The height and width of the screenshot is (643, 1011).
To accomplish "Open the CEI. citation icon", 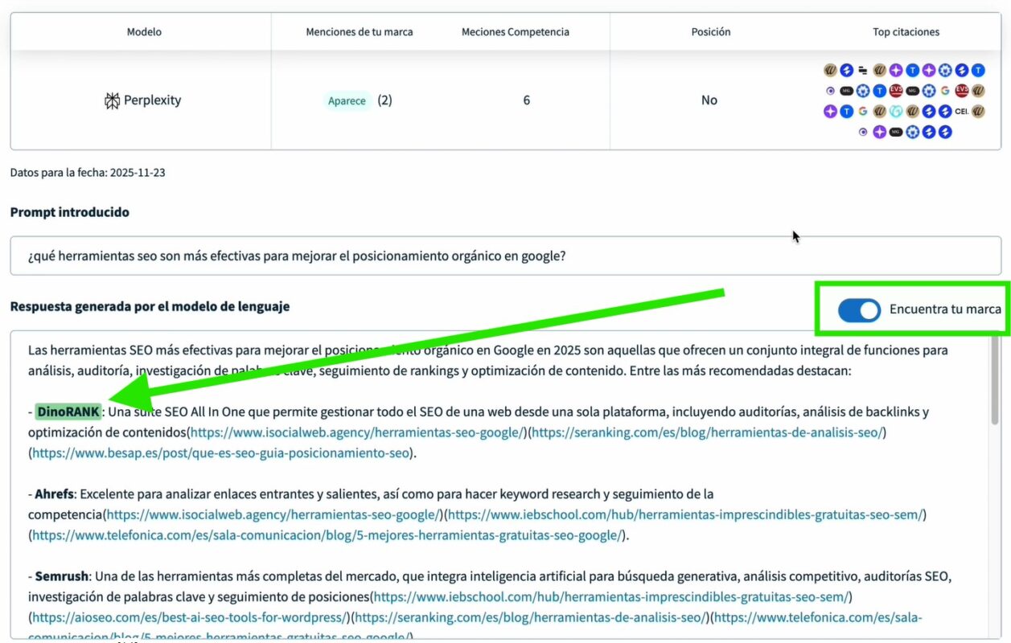I will tap(962, 112).
